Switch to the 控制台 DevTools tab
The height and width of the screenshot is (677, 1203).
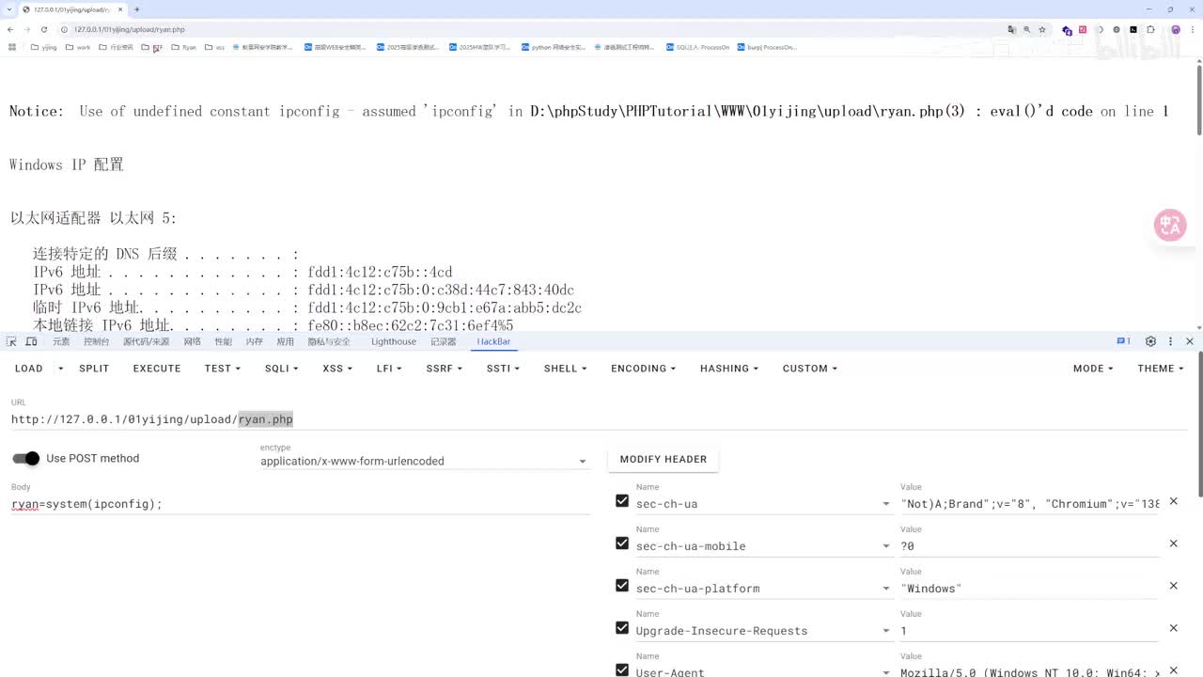[96, 341]
